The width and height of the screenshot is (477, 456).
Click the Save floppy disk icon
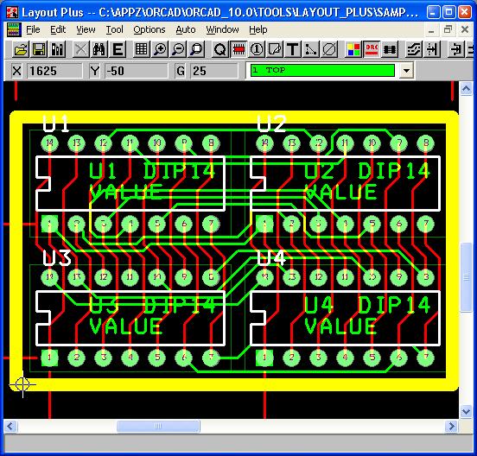point(39,49)
